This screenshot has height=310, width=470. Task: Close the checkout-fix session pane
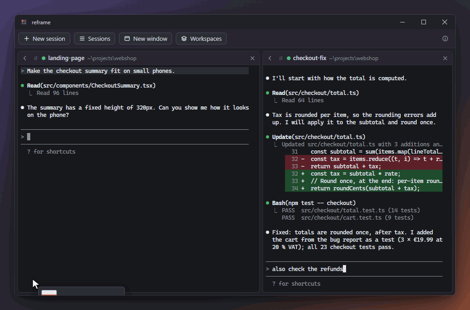445,58
